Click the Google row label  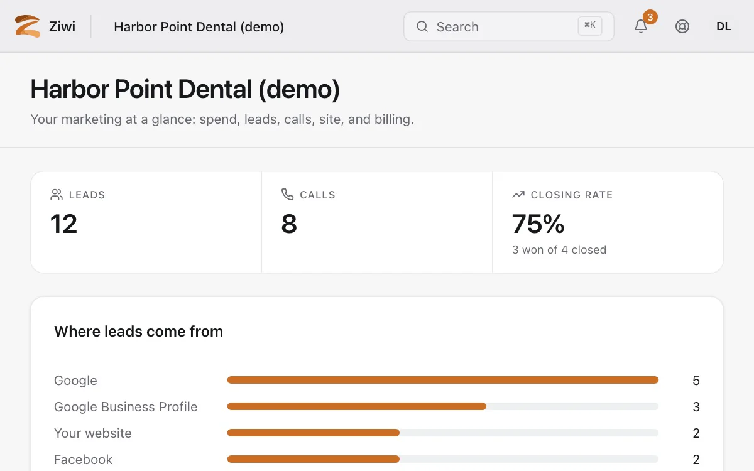[x=75, y=381]
